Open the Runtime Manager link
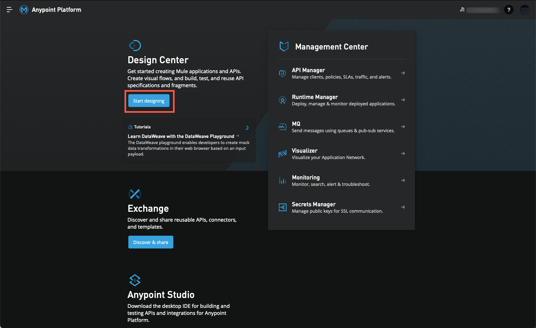The height and width of the screenshot is (328, 536). tap(314, 97)
